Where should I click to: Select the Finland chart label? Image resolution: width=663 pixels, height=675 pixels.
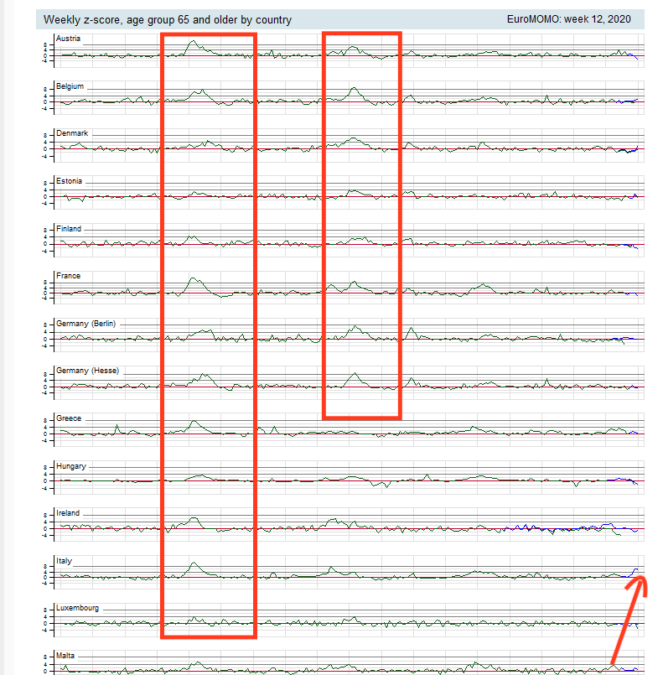pyautogui.click(x=69, y=228)
